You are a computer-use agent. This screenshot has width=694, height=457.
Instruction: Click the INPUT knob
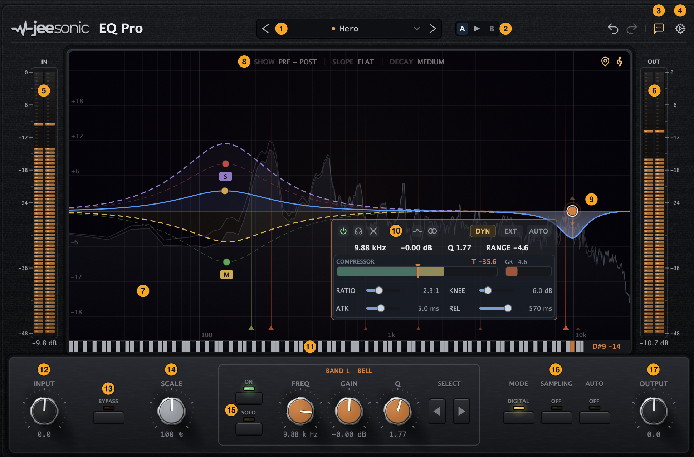[x=44, y=411]
